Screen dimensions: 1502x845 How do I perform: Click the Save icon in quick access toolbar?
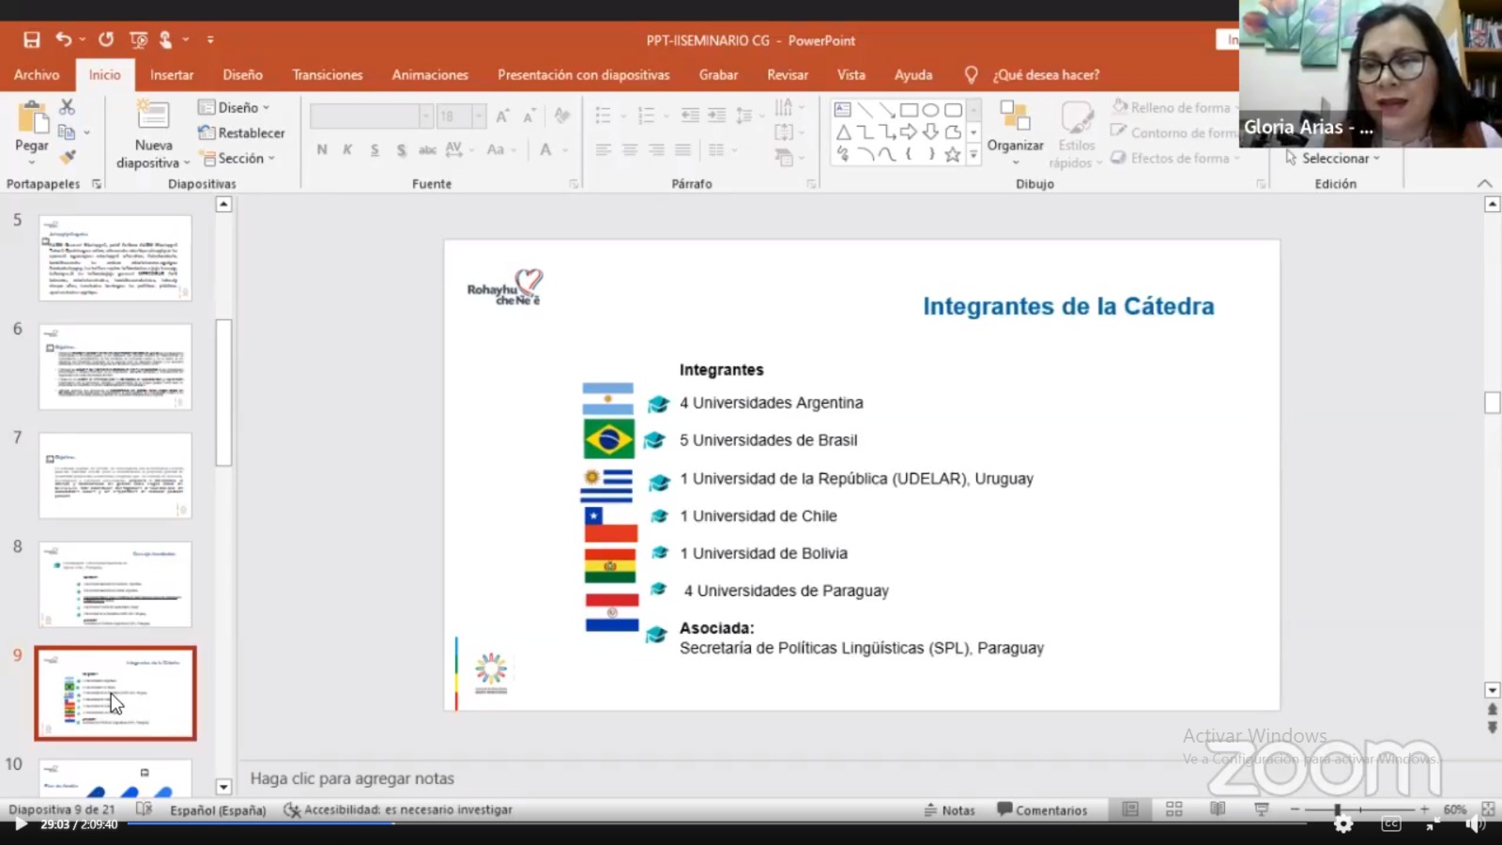[x=32, y=39]
